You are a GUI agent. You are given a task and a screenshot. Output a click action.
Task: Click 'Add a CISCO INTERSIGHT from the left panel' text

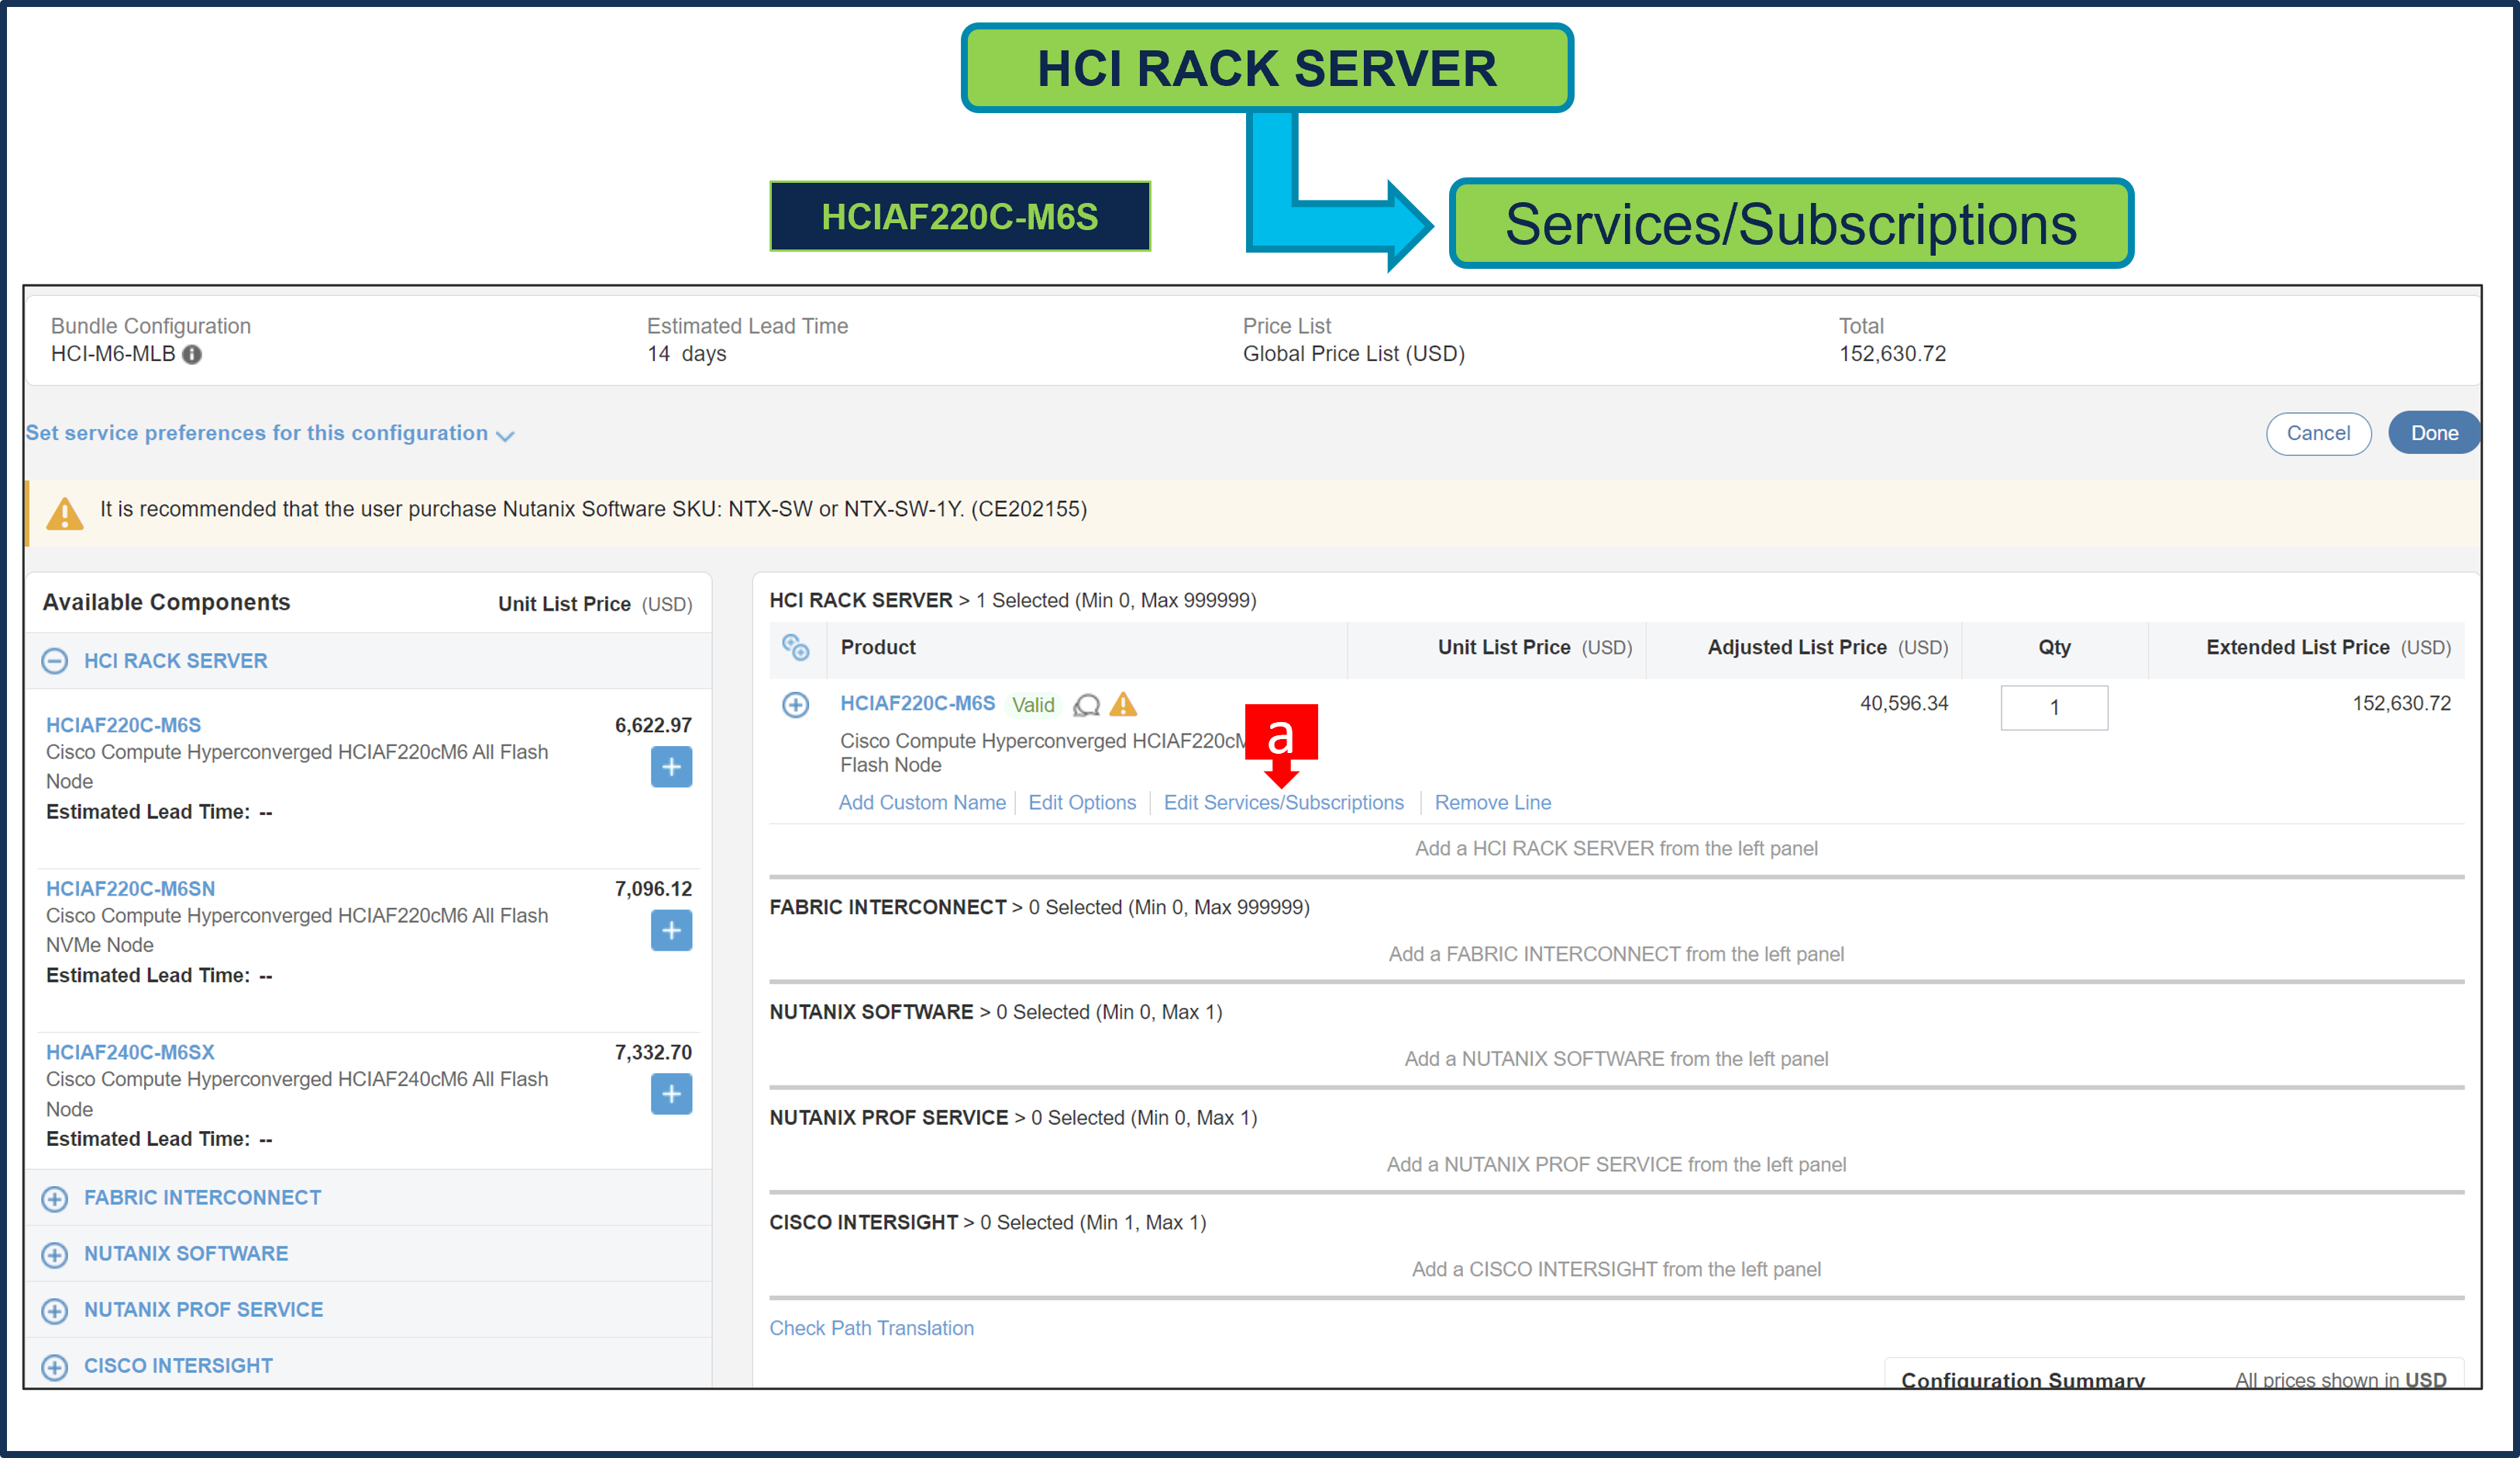tap(1615, 1269)
